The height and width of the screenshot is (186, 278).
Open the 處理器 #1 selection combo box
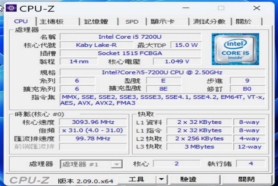91,164
